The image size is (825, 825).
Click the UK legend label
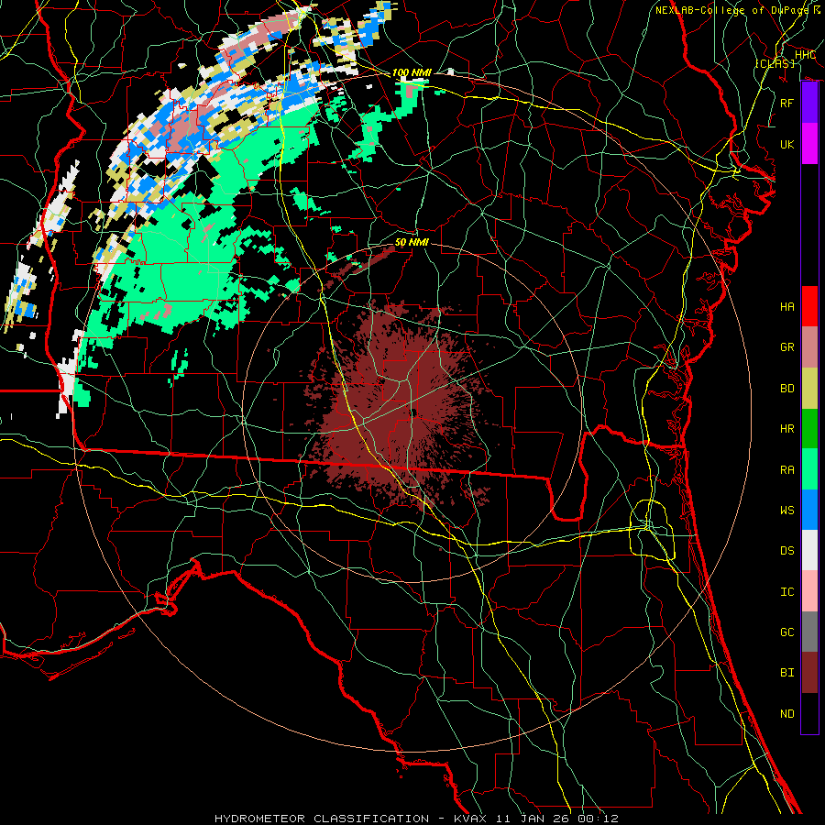click(786, 144)
